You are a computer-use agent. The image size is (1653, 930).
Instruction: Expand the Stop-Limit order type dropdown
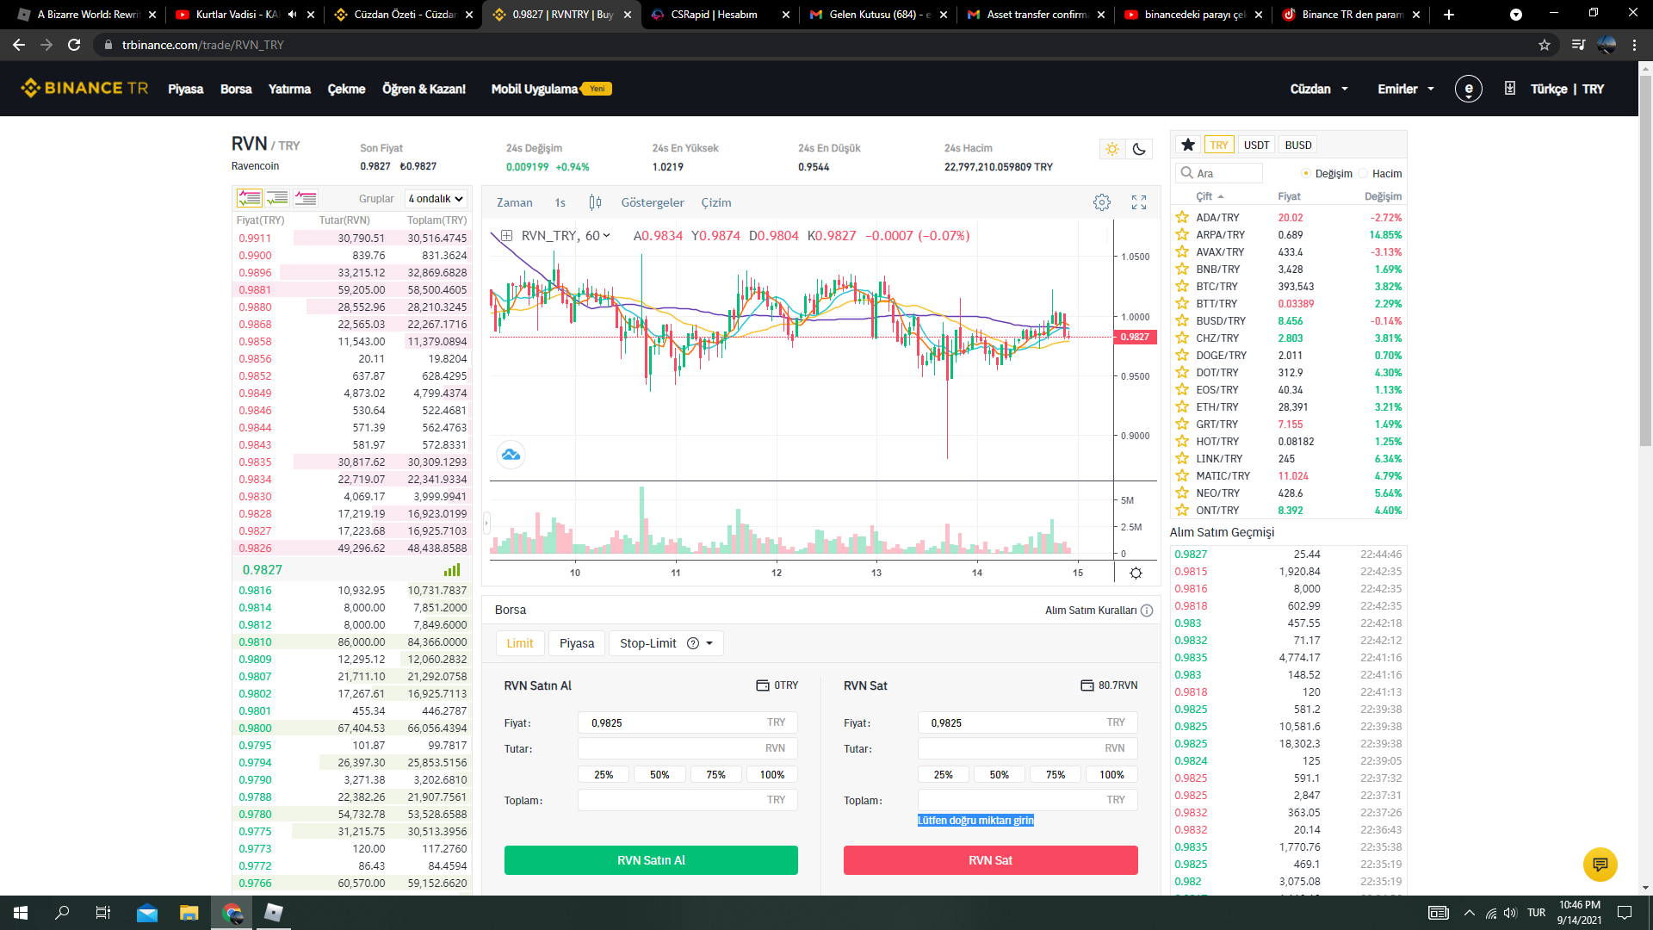[709, 643]
